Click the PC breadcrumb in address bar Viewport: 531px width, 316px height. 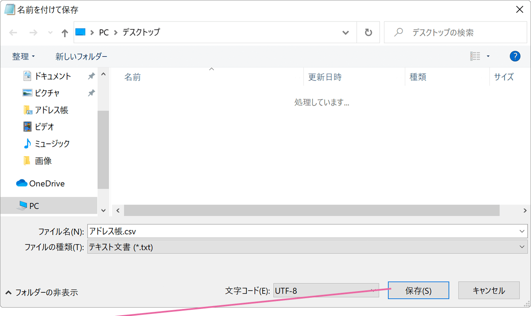point(104,32)
